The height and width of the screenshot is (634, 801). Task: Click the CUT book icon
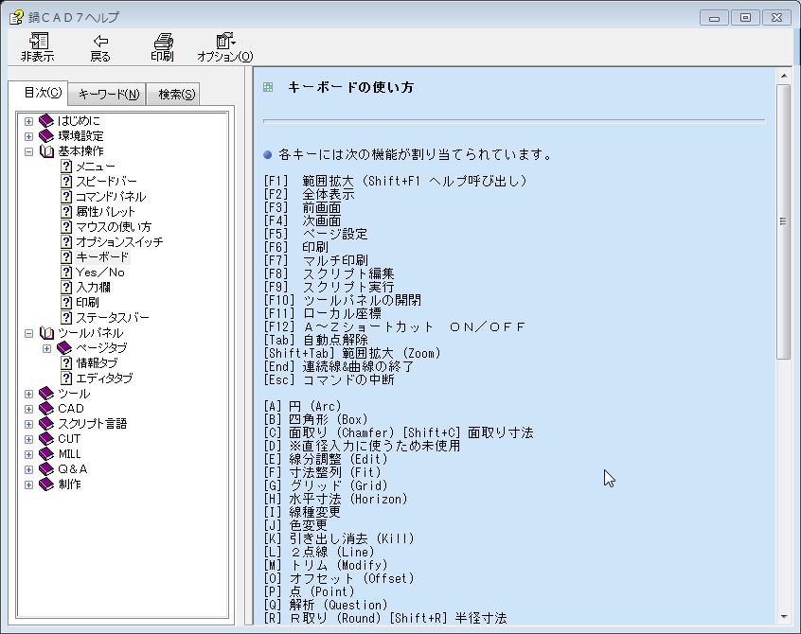46,438
